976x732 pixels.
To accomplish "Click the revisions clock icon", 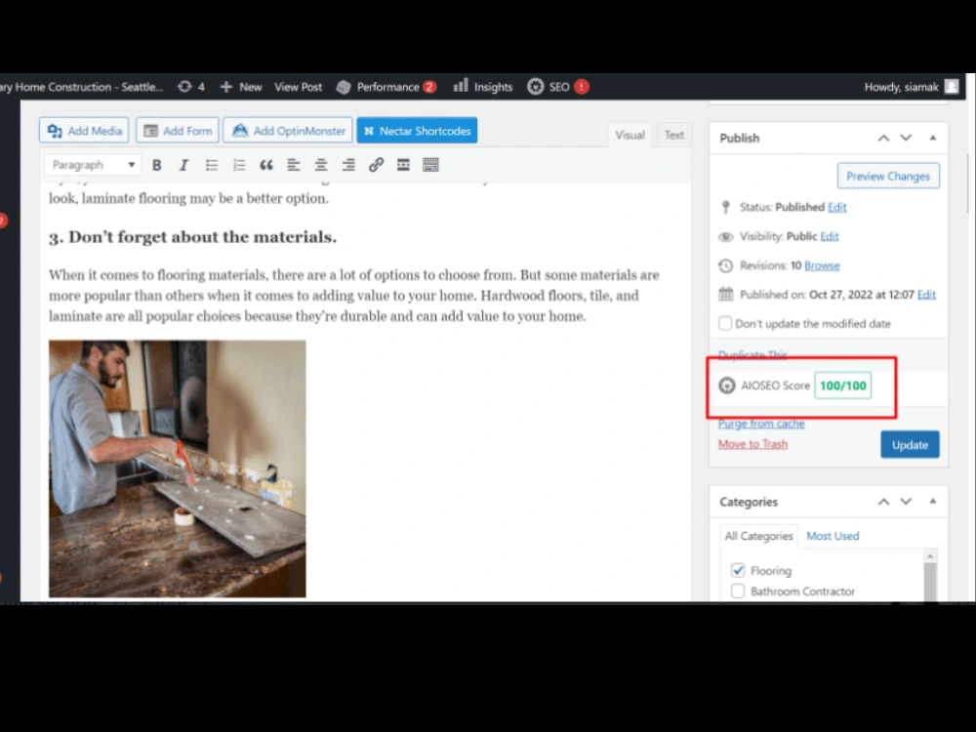I will tap(725, 265).
